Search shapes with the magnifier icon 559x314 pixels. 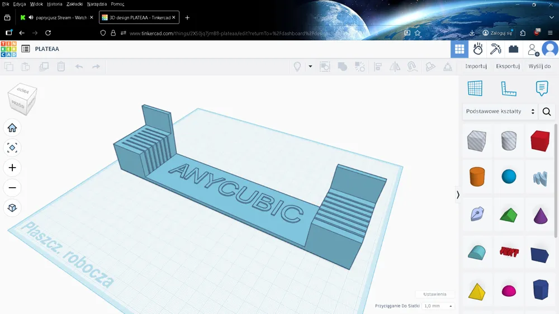547,112
